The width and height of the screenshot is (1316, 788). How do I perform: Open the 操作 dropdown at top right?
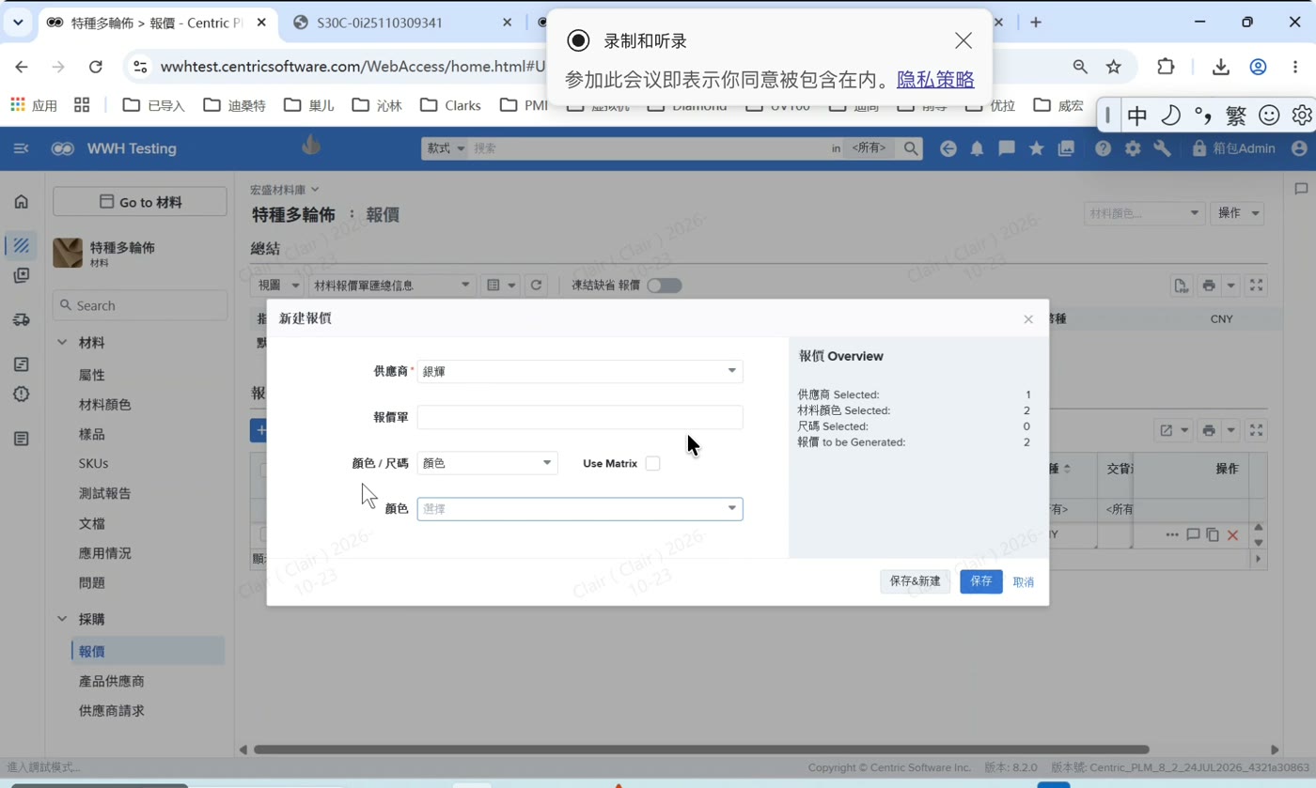1236,213
